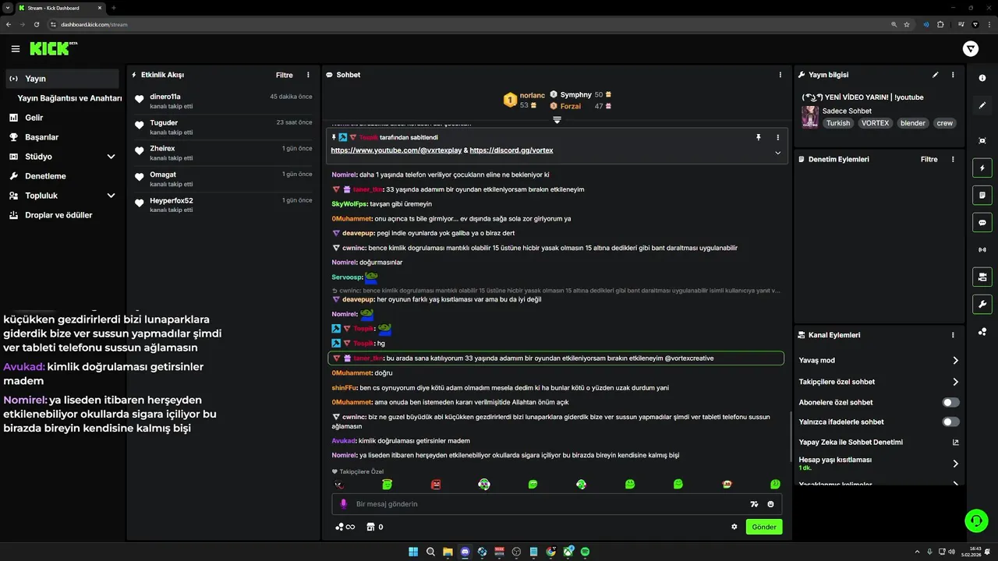The width and height of the screenshot is (998, 561).
Task: Click the discord.gg/vortex link in pinned message
Action: 511,150
